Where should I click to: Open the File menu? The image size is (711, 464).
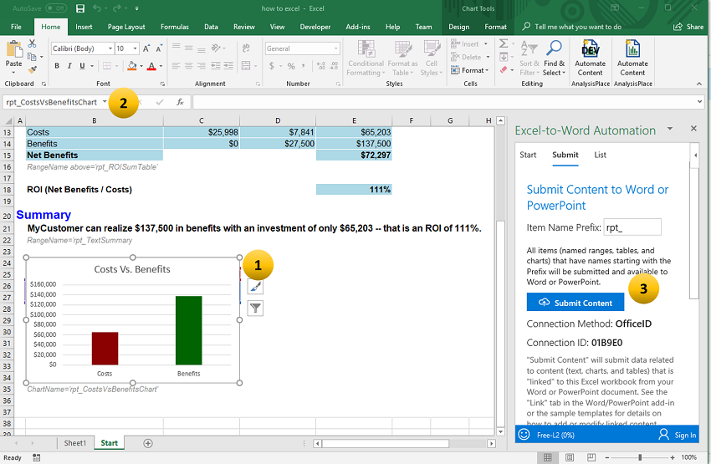click(x=17, y=27)
